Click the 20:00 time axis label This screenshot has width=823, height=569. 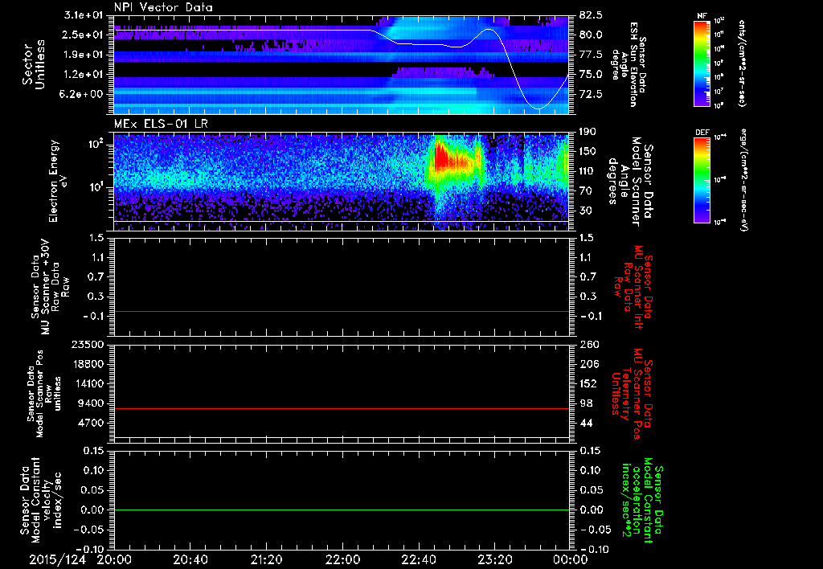pos(114,559)
